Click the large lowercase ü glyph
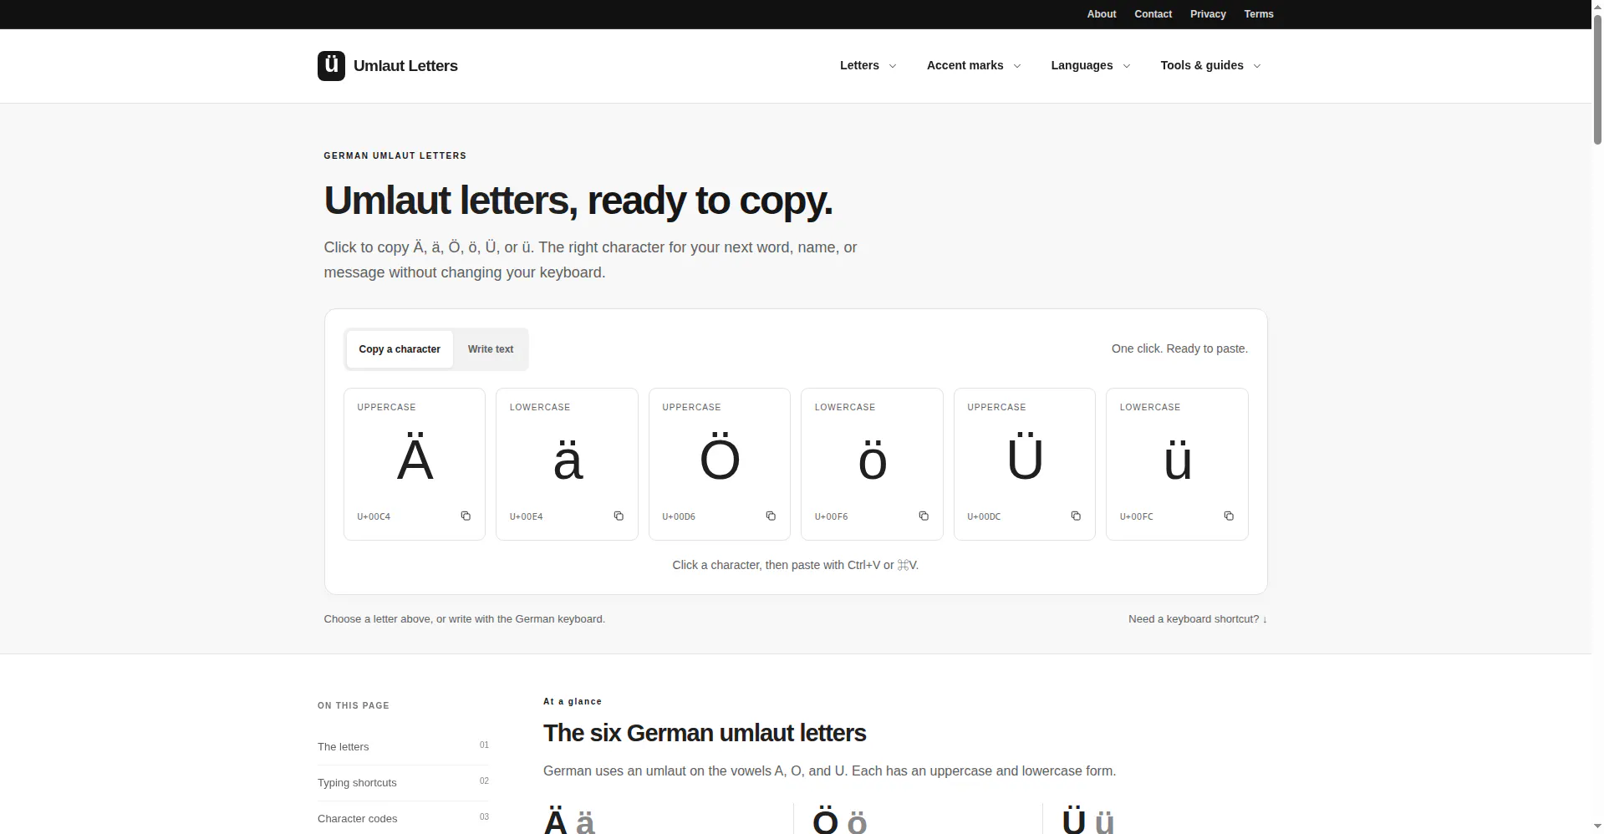The width and height of the screenshot is (1604, 834). pos(1178,461)
